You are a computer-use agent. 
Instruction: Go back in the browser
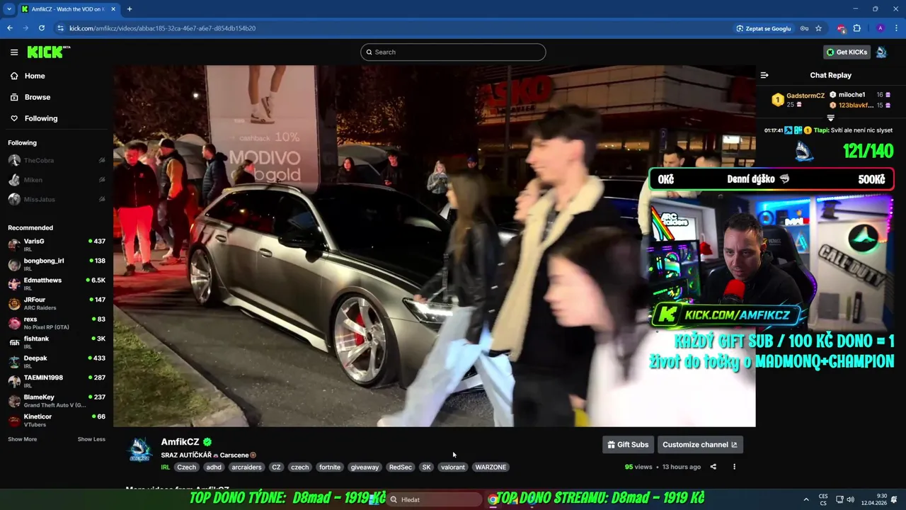tap(10, 28)
